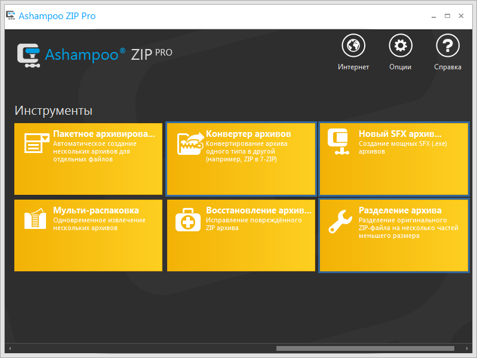Click the Мульти-распаковка extract icon
This screenshot has width=477, height=358.
point(35,218)
